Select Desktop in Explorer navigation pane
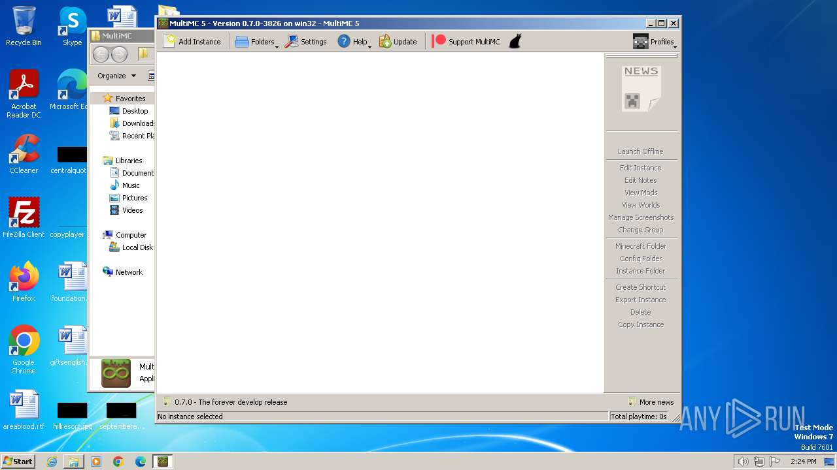Image resolution: width=837 pixels, height=470 pixels. (x=129, y=111)
